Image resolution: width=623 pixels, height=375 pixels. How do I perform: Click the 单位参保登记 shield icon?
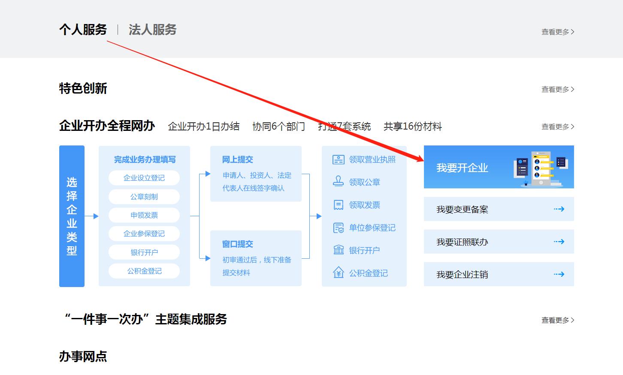pyautogui.click(x=339, y=227)
